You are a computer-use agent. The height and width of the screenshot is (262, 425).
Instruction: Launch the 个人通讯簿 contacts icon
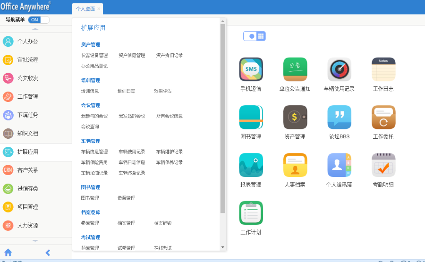(339, 165)
